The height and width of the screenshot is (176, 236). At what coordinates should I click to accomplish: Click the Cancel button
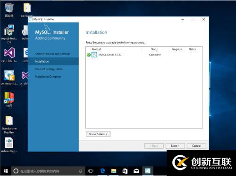point(196,146)
